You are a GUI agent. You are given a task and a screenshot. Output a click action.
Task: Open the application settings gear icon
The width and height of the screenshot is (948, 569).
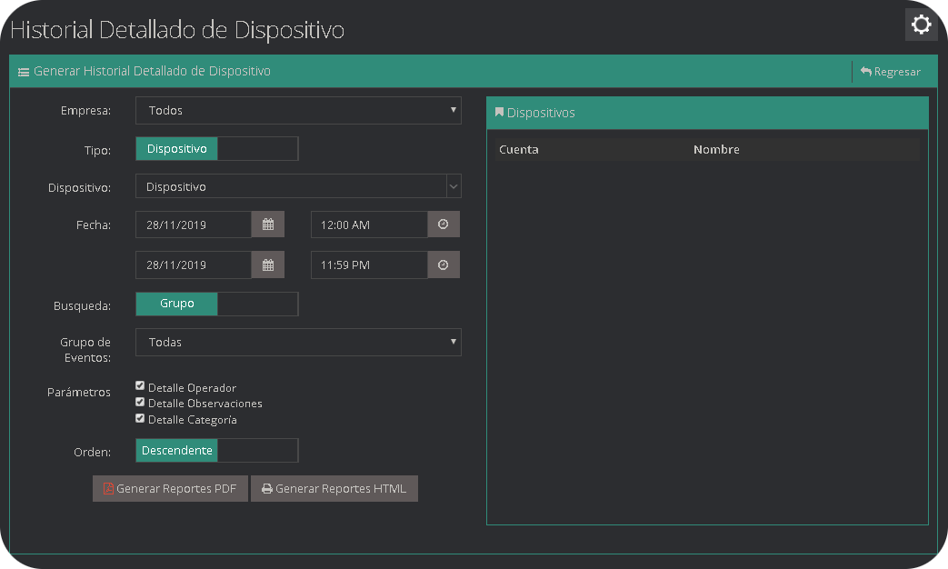pyautogui.click(x=921, y=25)
